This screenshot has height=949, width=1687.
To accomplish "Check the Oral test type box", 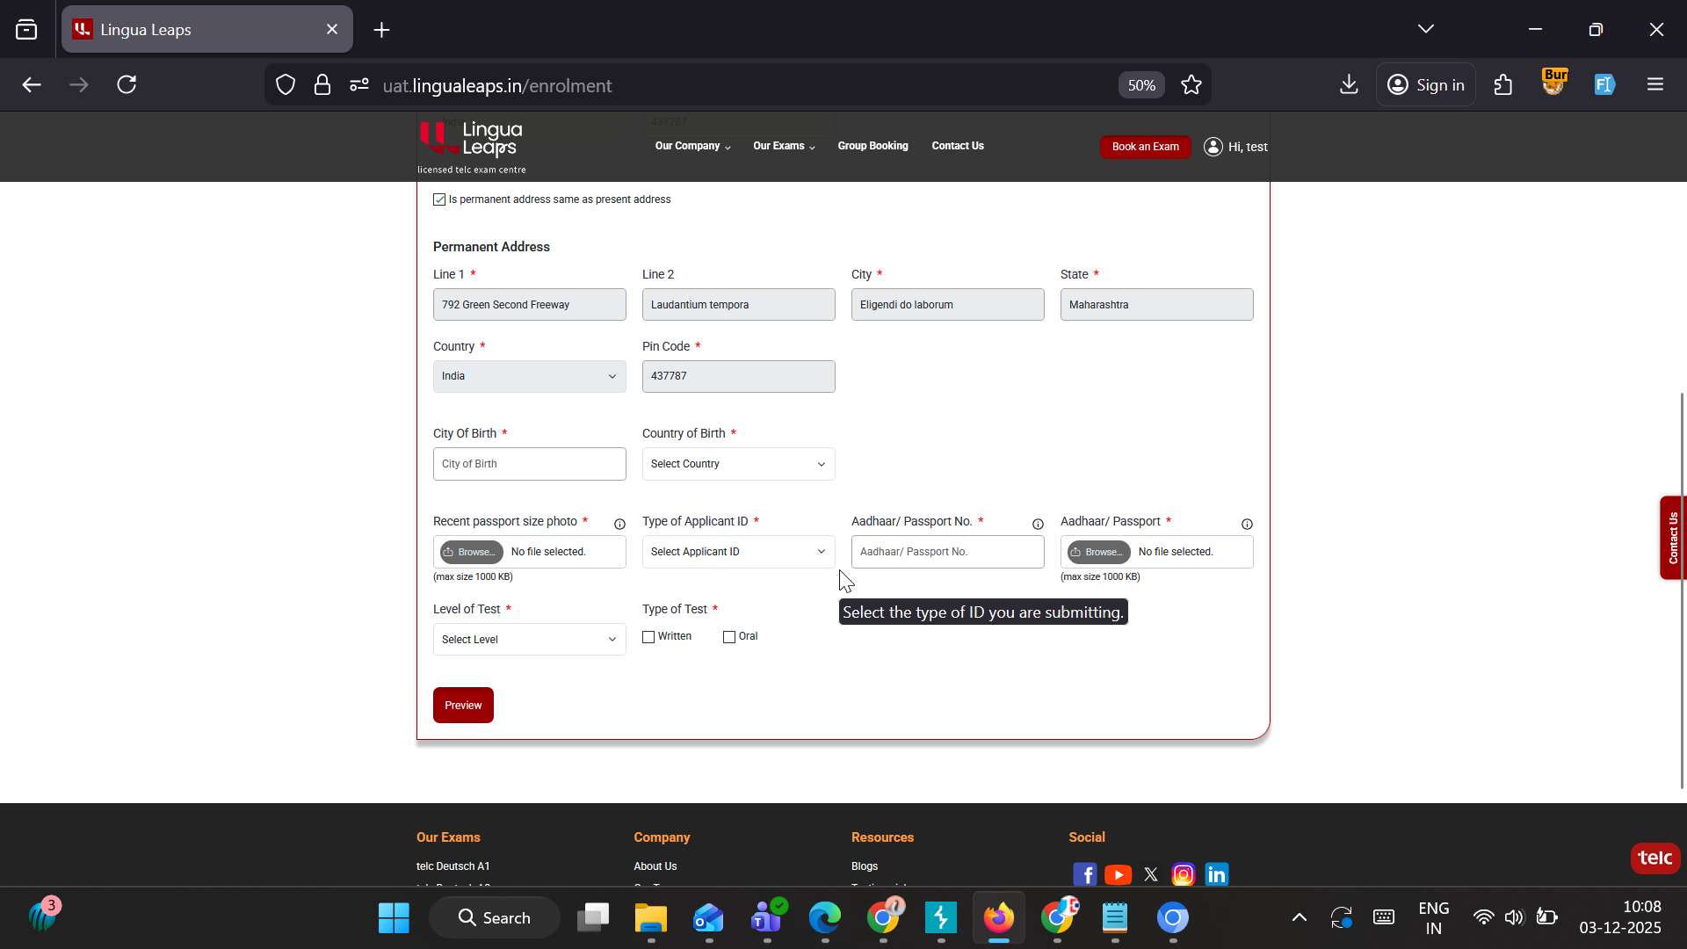I will point(729,637).
